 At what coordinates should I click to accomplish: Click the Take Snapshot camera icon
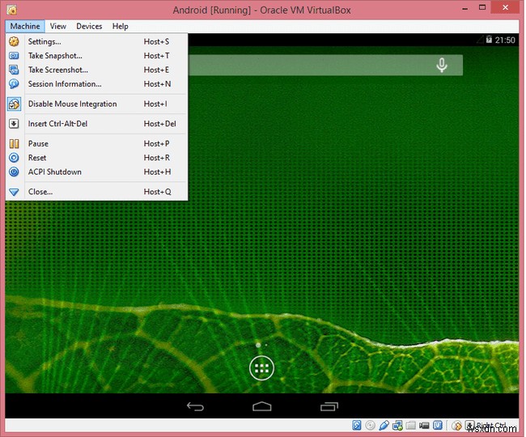[x=14, y=56]
